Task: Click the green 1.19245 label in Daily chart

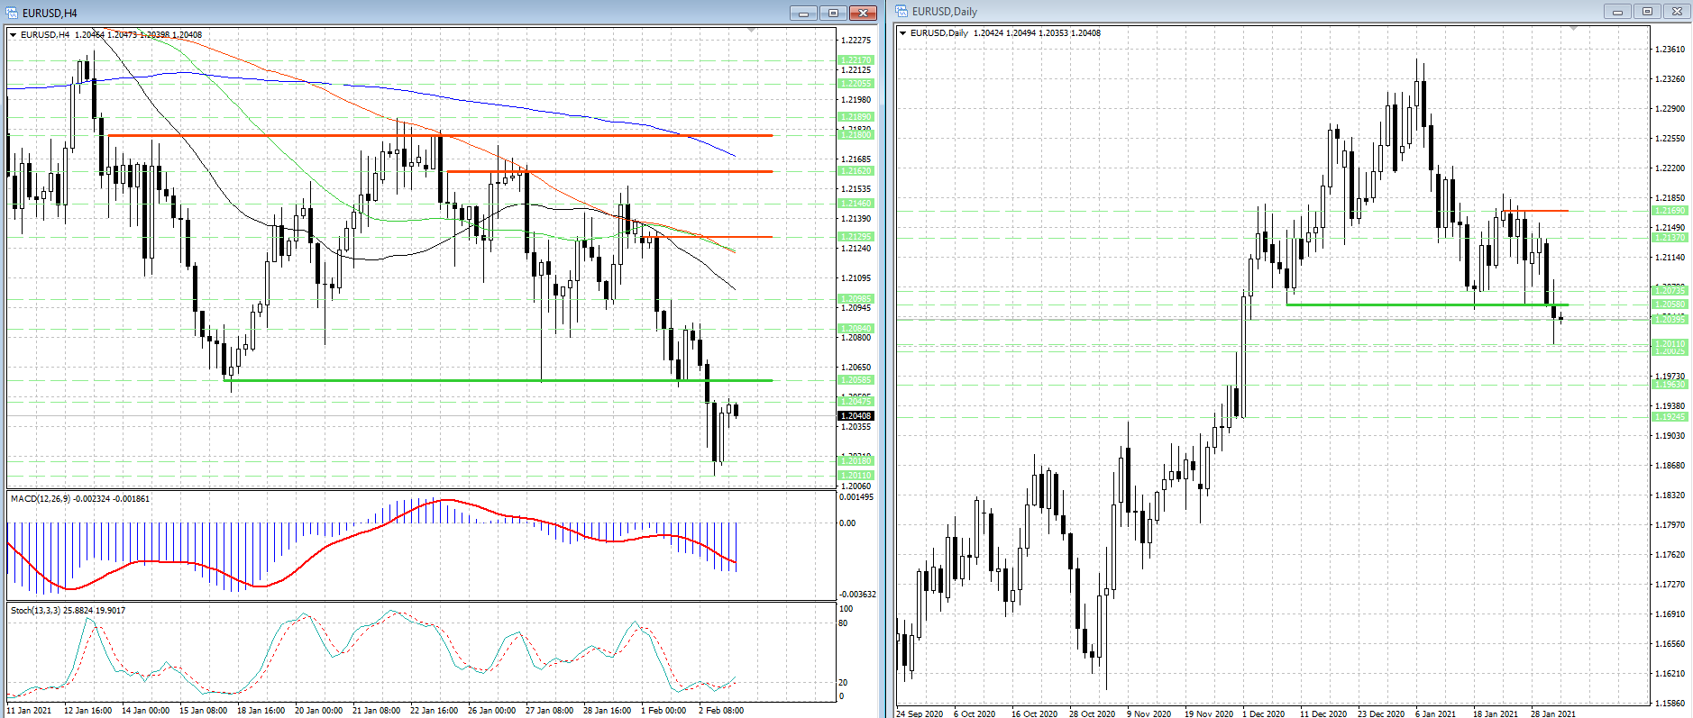Action: (x=1670, y=417)
